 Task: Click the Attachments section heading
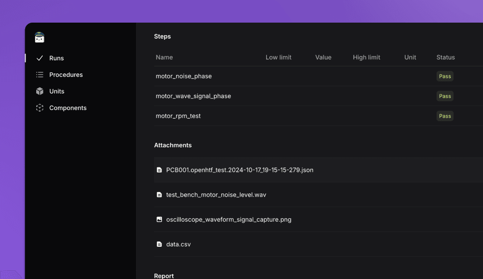[x=173, y=145]
